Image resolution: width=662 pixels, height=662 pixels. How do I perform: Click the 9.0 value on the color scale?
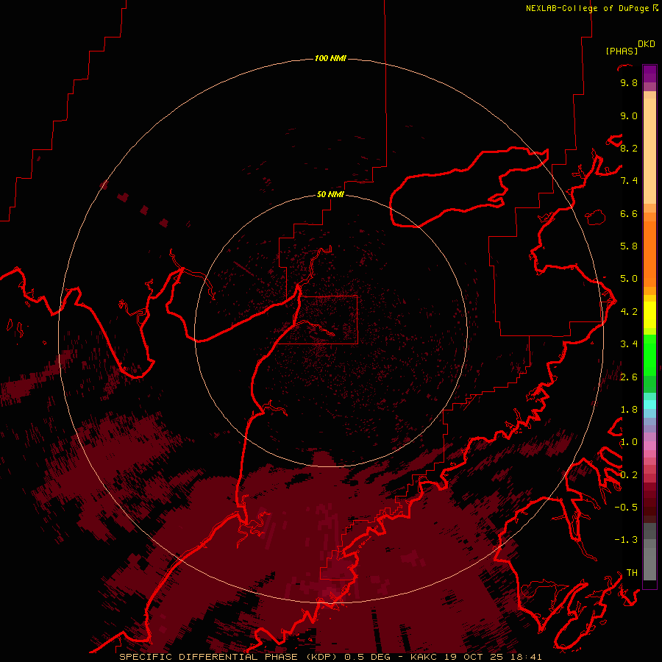coord(629,115)
